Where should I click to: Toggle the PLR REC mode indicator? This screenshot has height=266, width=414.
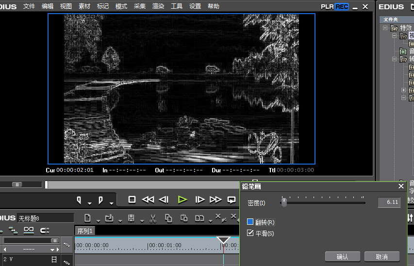(335, 7)
